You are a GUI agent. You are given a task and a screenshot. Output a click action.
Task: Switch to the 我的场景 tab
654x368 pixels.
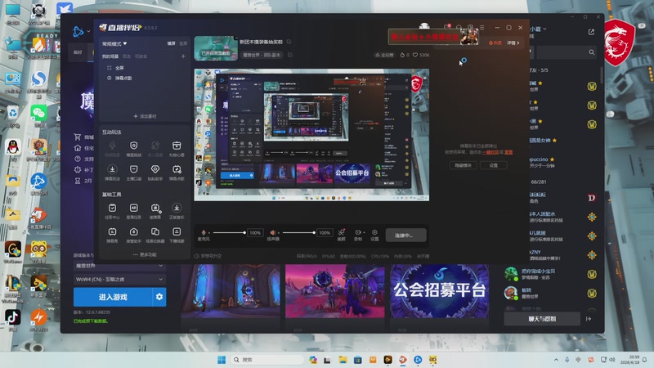(110, 56)
